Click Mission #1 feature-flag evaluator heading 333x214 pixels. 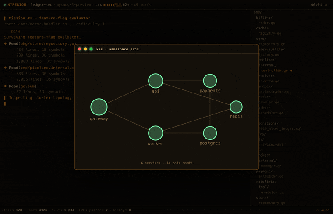(49, 18)
